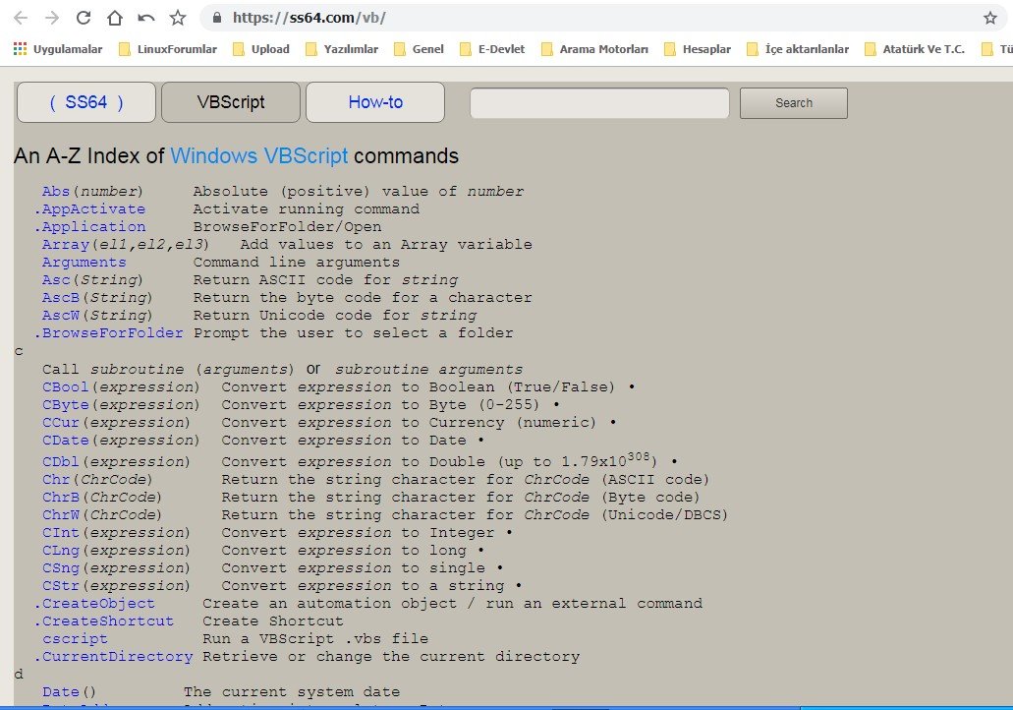Open the CSng command link

(61, 568)
